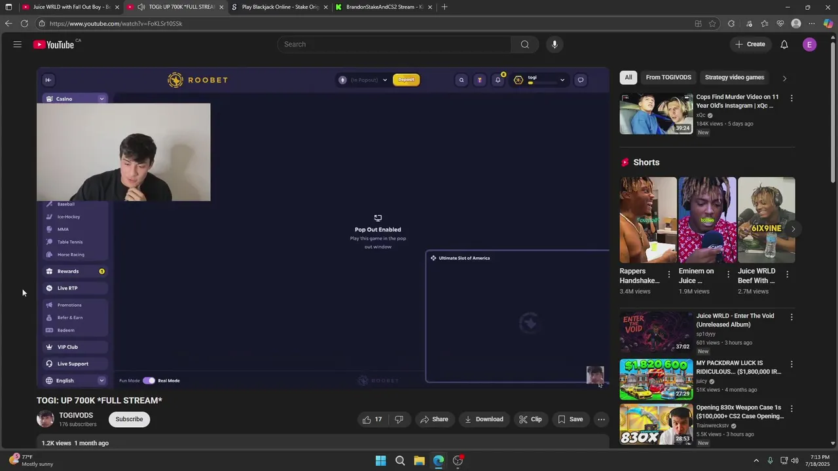The height and width of the screenshot is (471, 838).
Task: Click the page vertical scrollbar
Action: point(832,111)
